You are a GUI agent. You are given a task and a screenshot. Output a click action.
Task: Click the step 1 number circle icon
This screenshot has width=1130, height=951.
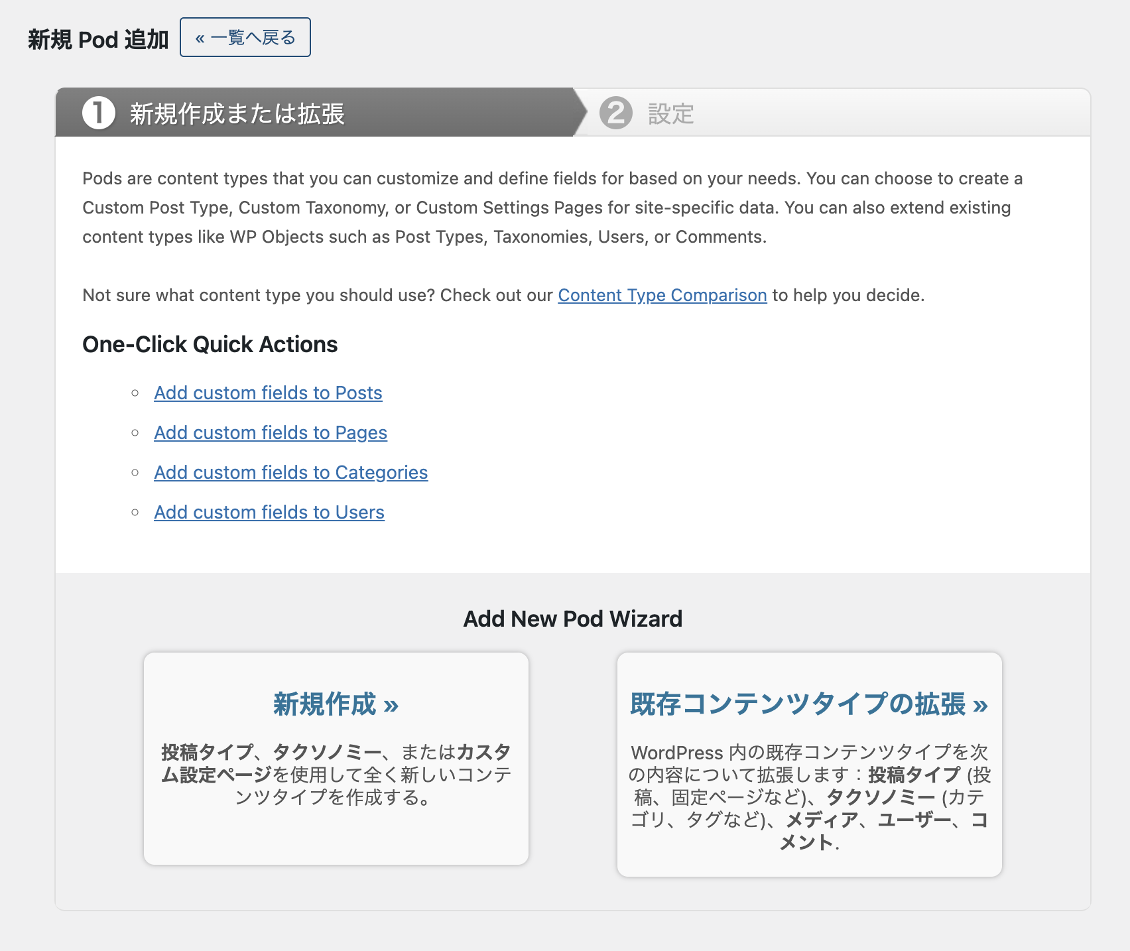(x=99, y=113)
